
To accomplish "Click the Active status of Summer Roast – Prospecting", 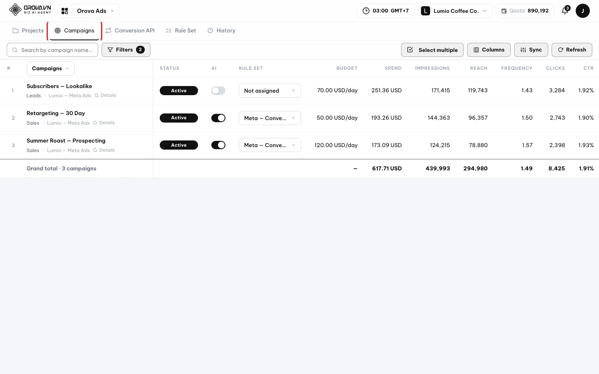I will tap(179, 145).
